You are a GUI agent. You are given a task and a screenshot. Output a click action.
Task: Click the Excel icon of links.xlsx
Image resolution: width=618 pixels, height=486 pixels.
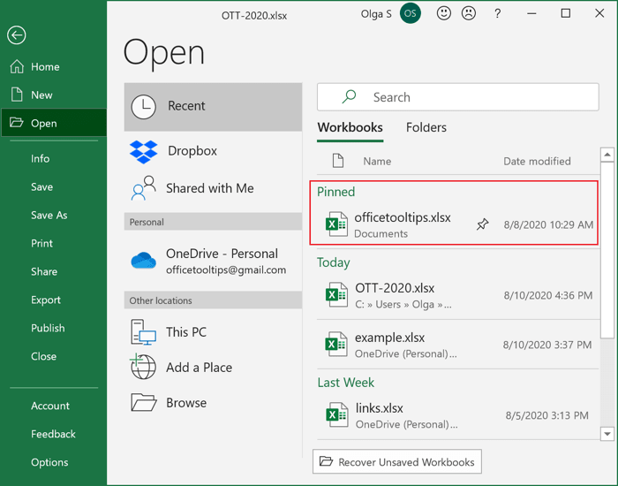click(x=336, y=415)
